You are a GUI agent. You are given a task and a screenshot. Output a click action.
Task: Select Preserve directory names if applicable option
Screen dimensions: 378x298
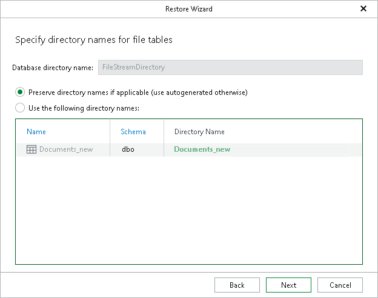(20, 92)
